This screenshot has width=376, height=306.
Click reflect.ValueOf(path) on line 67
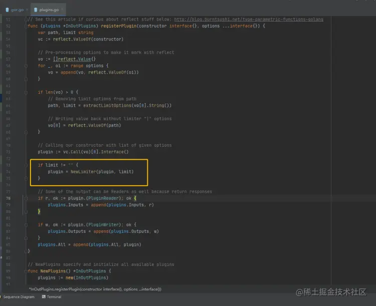click(94, 125)
